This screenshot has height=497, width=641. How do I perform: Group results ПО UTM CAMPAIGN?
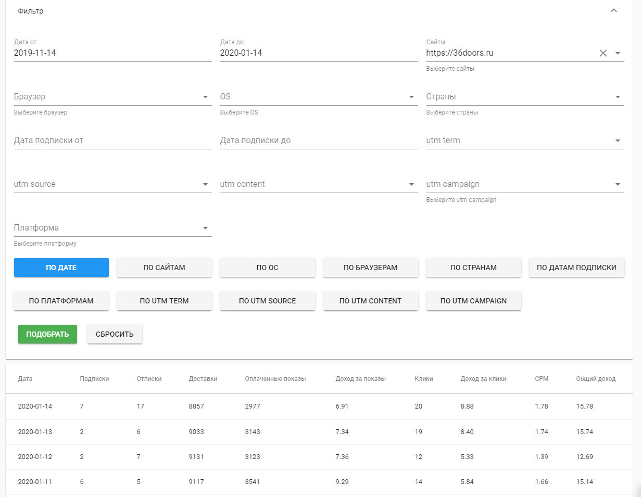pyautogui.click(x=473, y=301)
